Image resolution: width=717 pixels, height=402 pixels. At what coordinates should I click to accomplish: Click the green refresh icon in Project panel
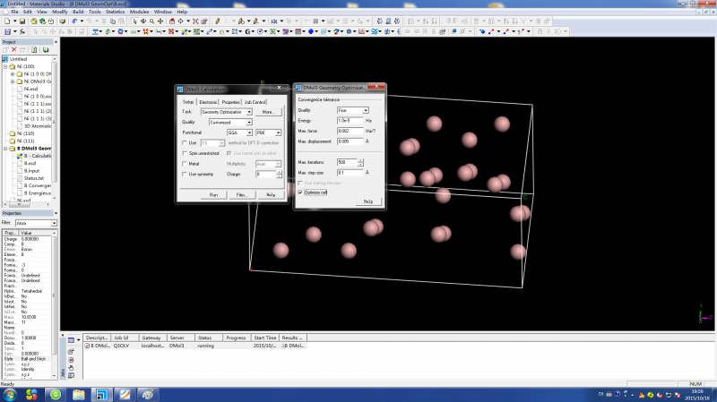click(34, 49)
